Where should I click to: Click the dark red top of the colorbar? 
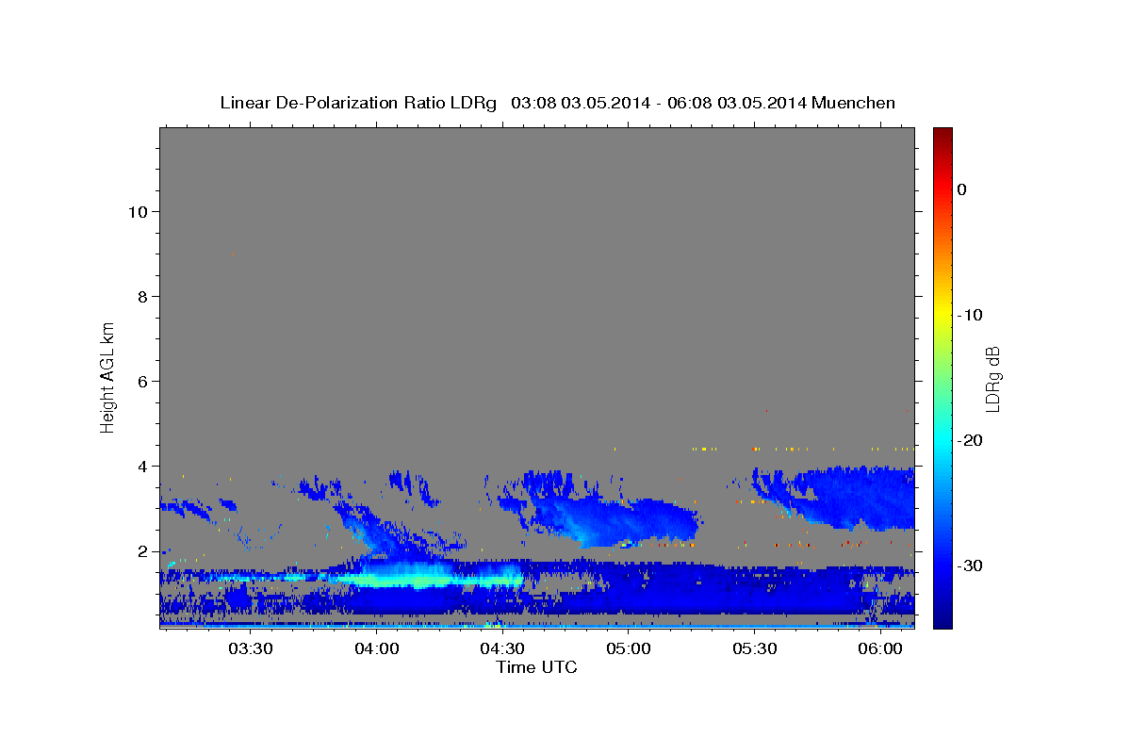coord(942,134)
